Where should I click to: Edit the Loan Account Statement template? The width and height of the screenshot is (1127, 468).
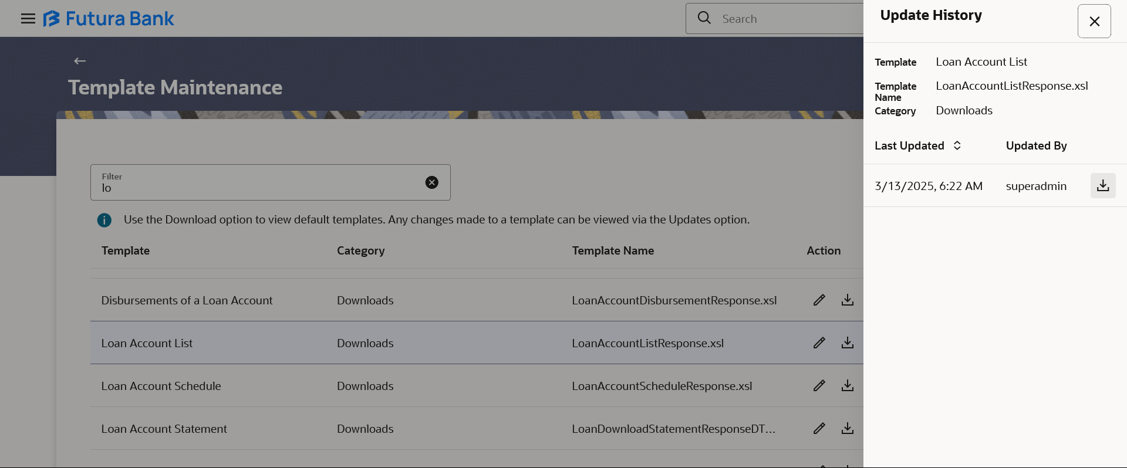pos(819,429)
